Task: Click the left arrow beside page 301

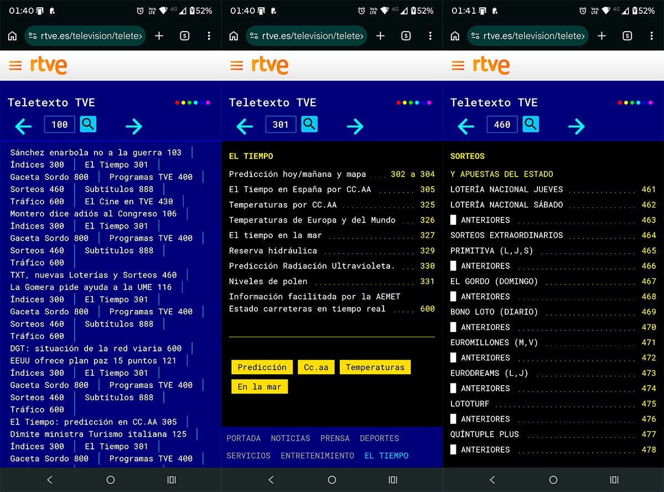Action: [245, 127]
